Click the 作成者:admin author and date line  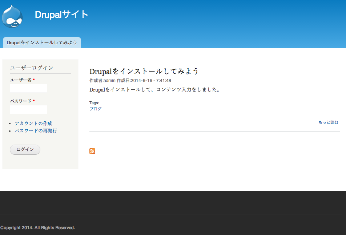[130, 81]
